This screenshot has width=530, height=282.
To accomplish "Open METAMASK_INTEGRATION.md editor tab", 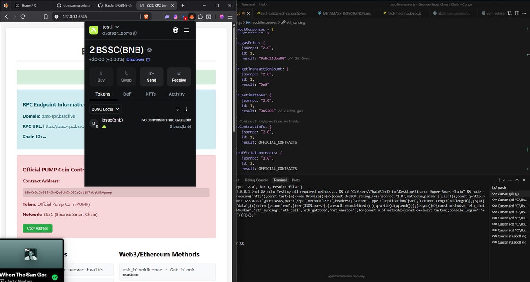I will point(346,13).
